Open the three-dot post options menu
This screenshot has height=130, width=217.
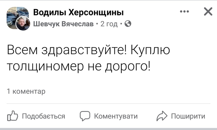tap(184, 12)
